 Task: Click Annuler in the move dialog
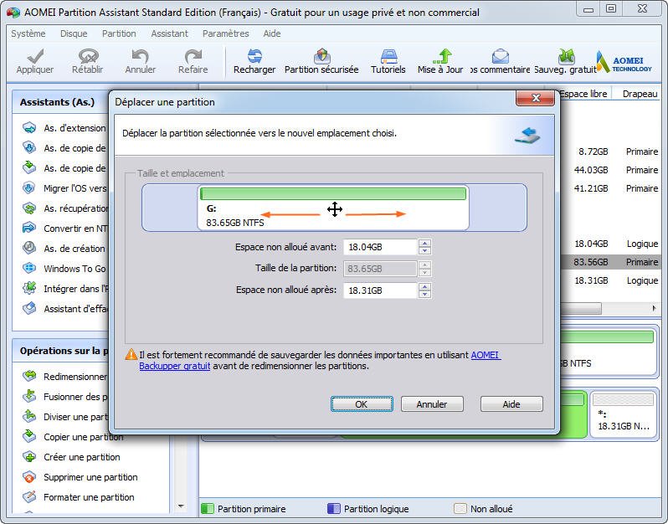coord(432,403)
